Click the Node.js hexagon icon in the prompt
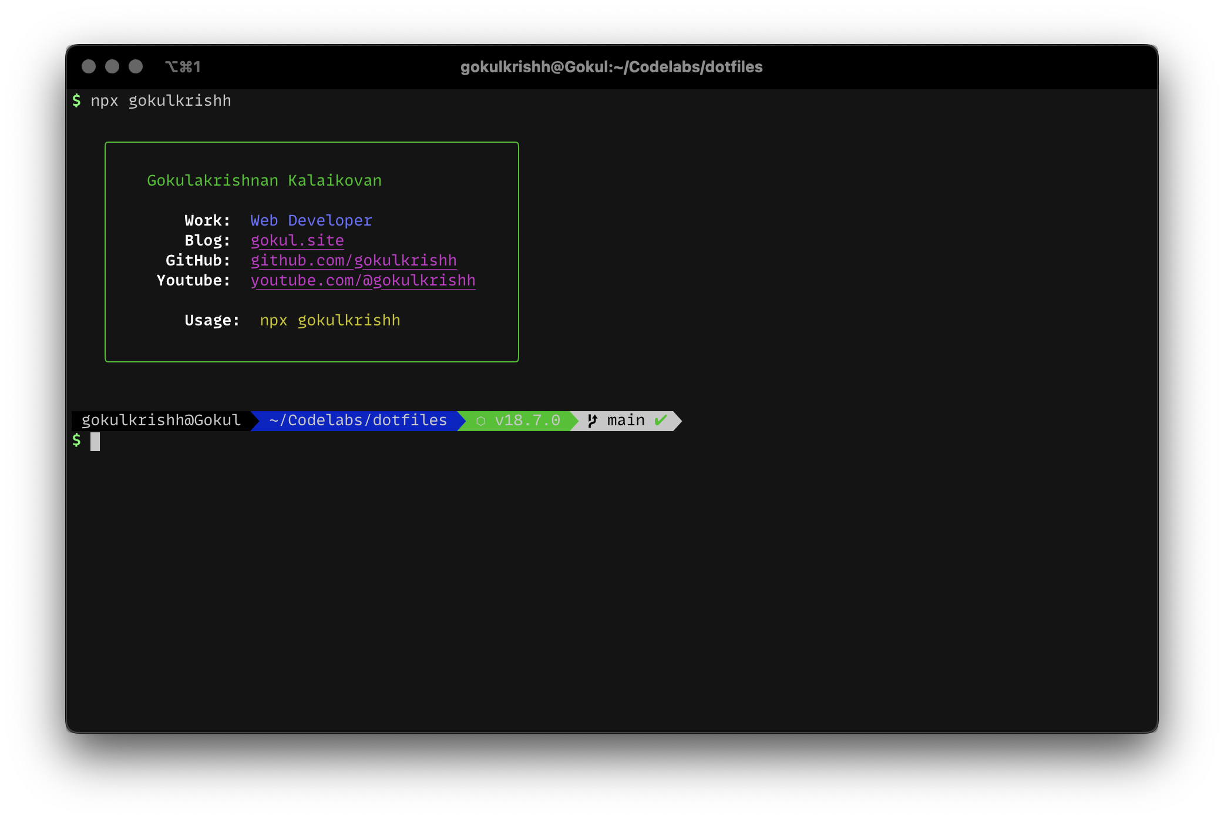 480,421
